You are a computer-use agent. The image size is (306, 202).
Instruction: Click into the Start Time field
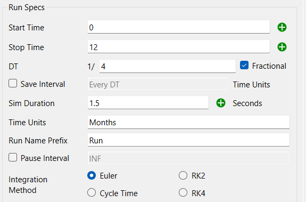[x=179, y=27]
